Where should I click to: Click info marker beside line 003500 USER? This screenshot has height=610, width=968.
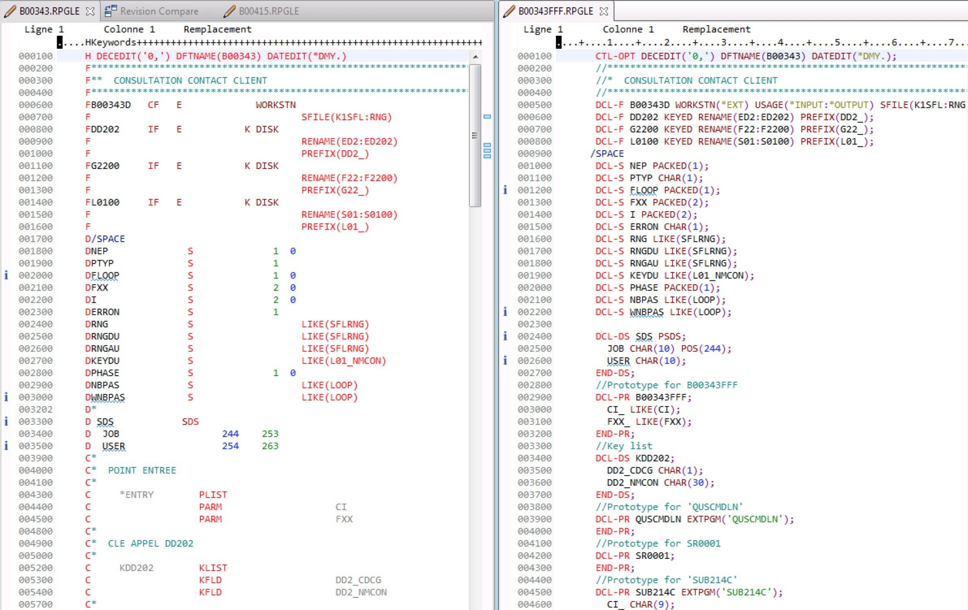(6, 446)
